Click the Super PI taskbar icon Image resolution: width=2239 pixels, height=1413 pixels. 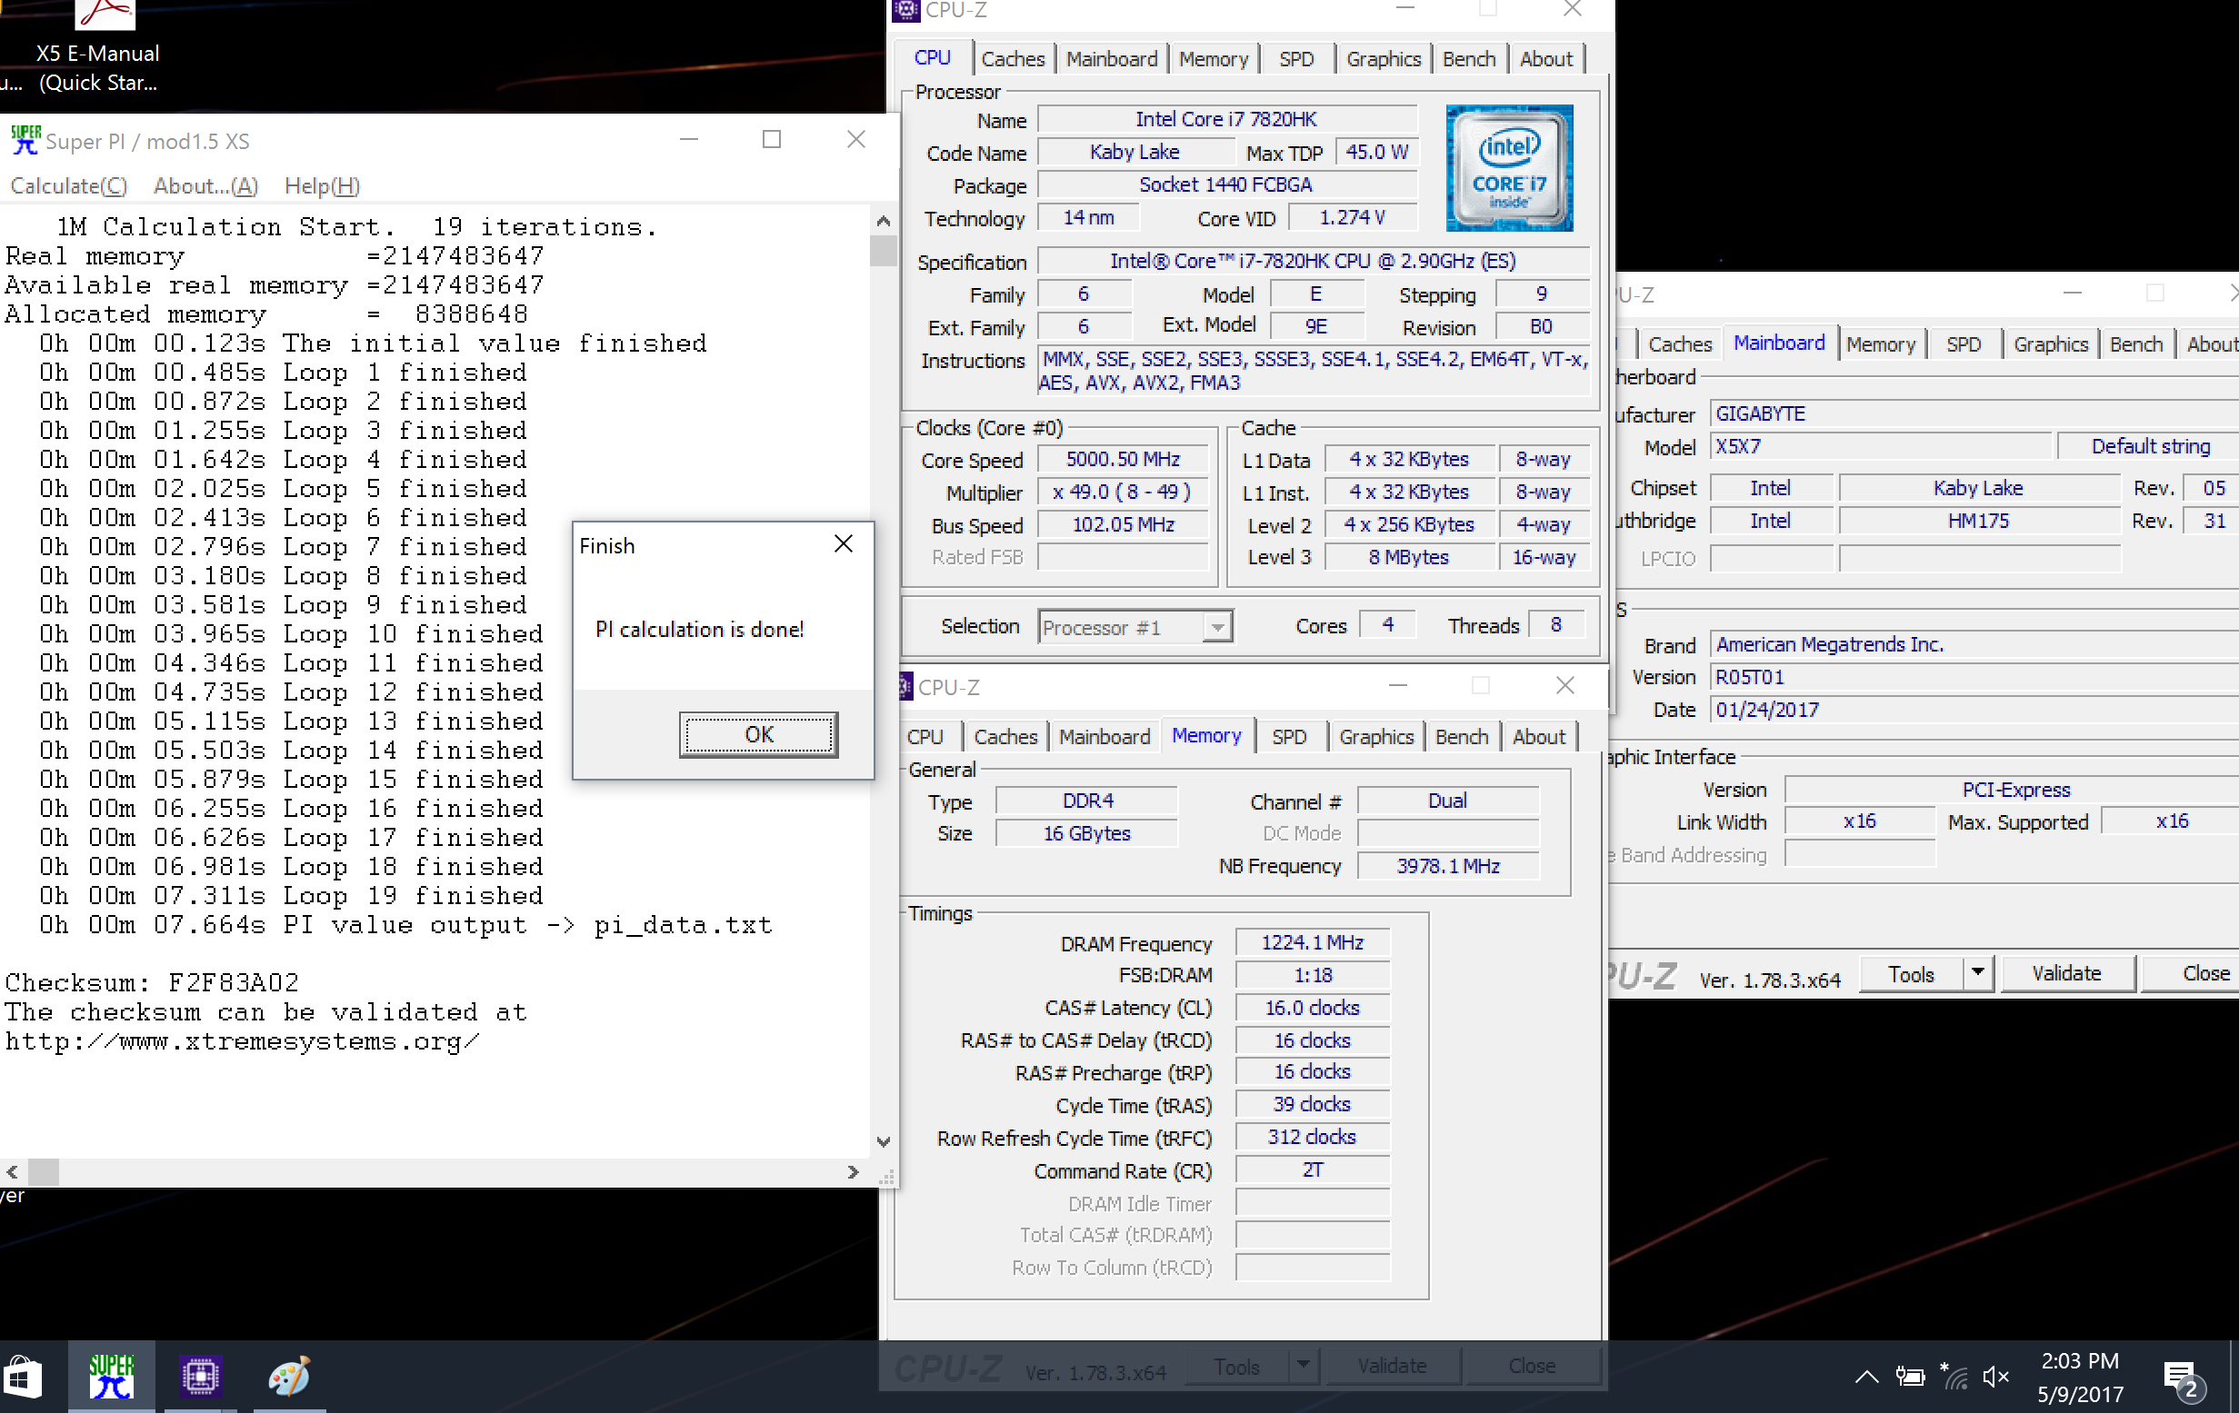coord(111,1376)
